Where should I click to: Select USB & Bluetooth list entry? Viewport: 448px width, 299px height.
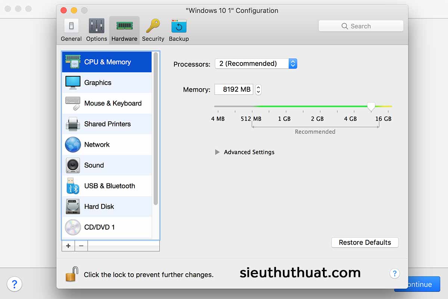107,186
